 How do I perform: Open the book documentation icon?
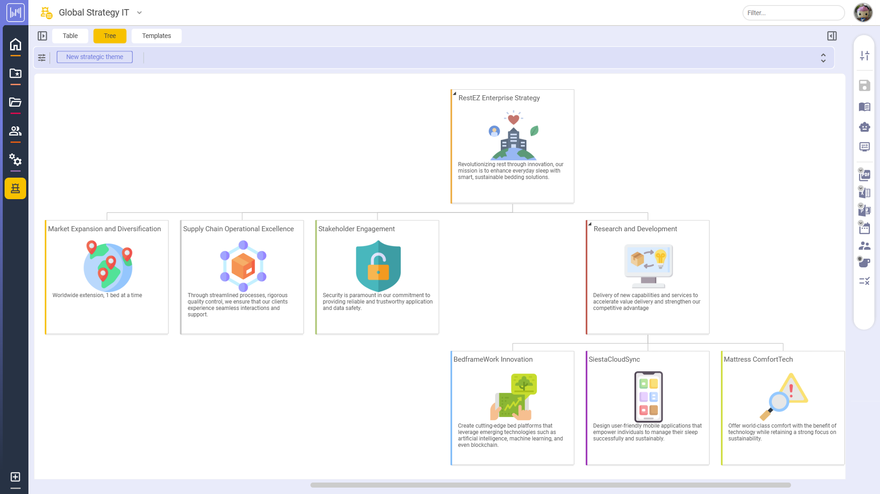[x=864, y=107]
